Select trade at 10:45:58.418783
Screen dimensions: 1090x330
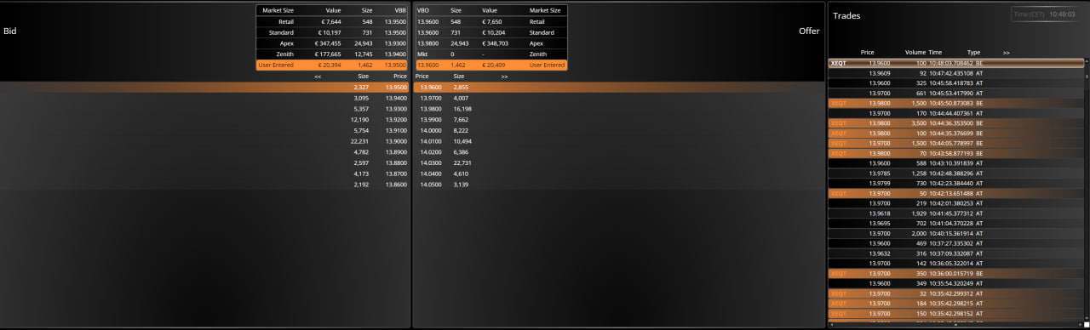pyautogui.click(x=955, y=83)
